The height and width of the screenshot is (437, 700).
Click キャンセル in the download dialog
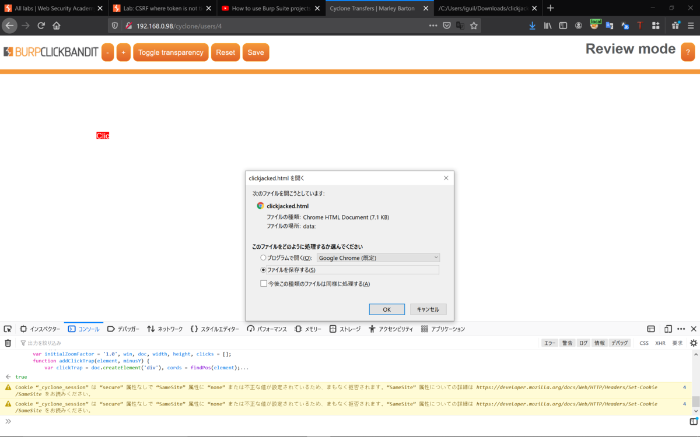[x=428, y=309]
